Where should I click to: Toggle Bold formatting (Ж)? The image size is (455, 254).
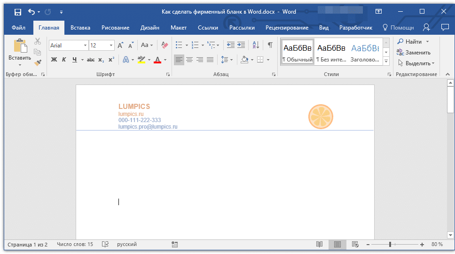click(x=54, y=60)
